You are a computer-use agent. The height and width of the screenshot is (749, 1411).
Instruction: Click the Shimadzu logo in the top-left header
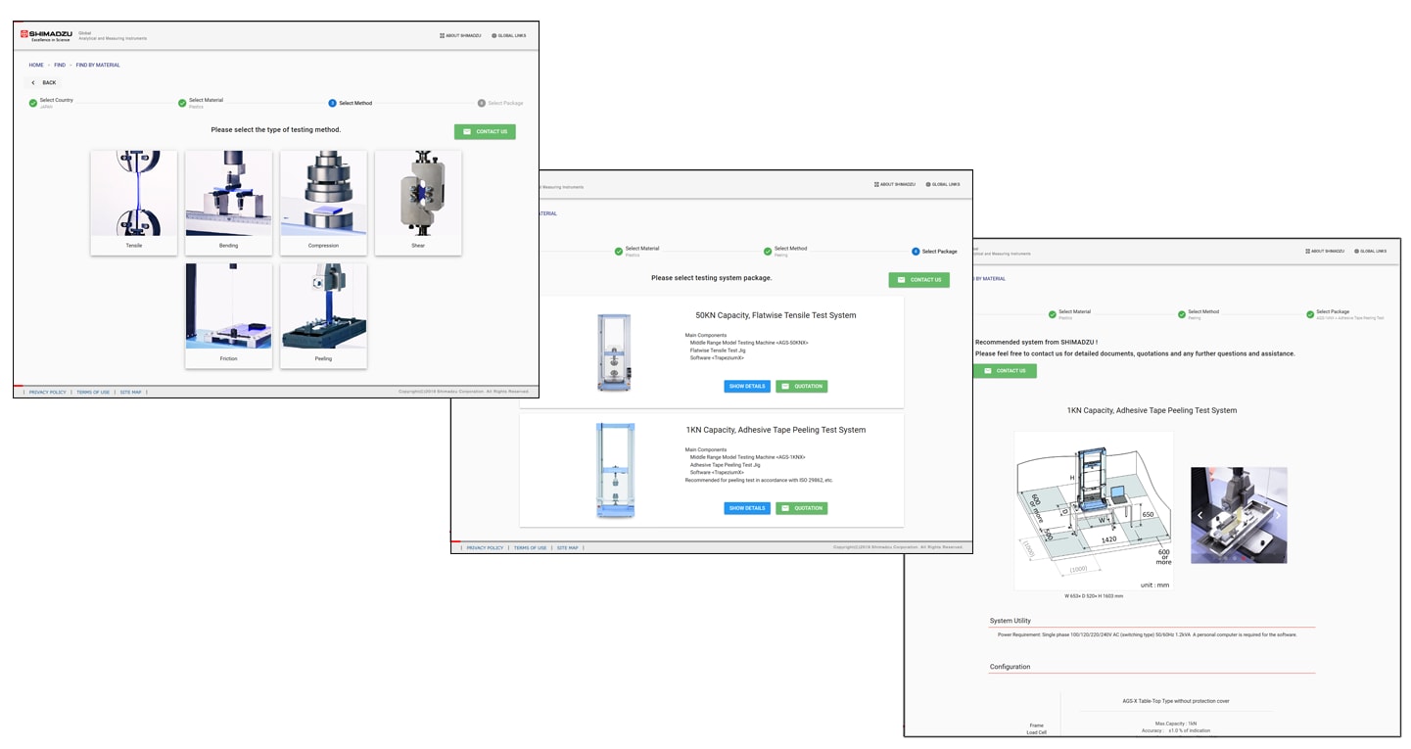45,36
